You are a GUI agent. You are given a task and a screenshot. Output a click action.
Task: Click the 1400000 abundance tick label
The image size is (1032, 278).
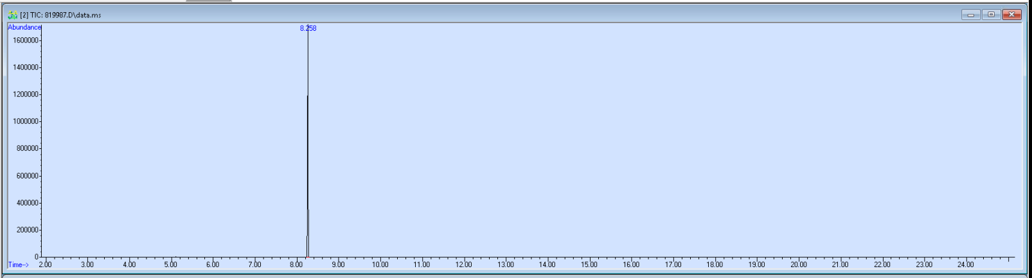pyautogui.click(x=26, y=67)
